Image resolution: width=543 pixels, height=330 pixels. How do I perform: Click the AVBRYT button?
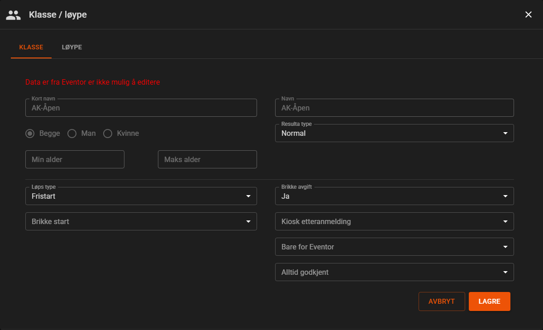pyautogui.click(x=442, y=301)
